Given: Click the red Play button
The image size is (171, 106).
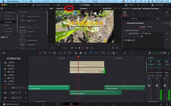Looking at the screenshot, I should 83,48.
